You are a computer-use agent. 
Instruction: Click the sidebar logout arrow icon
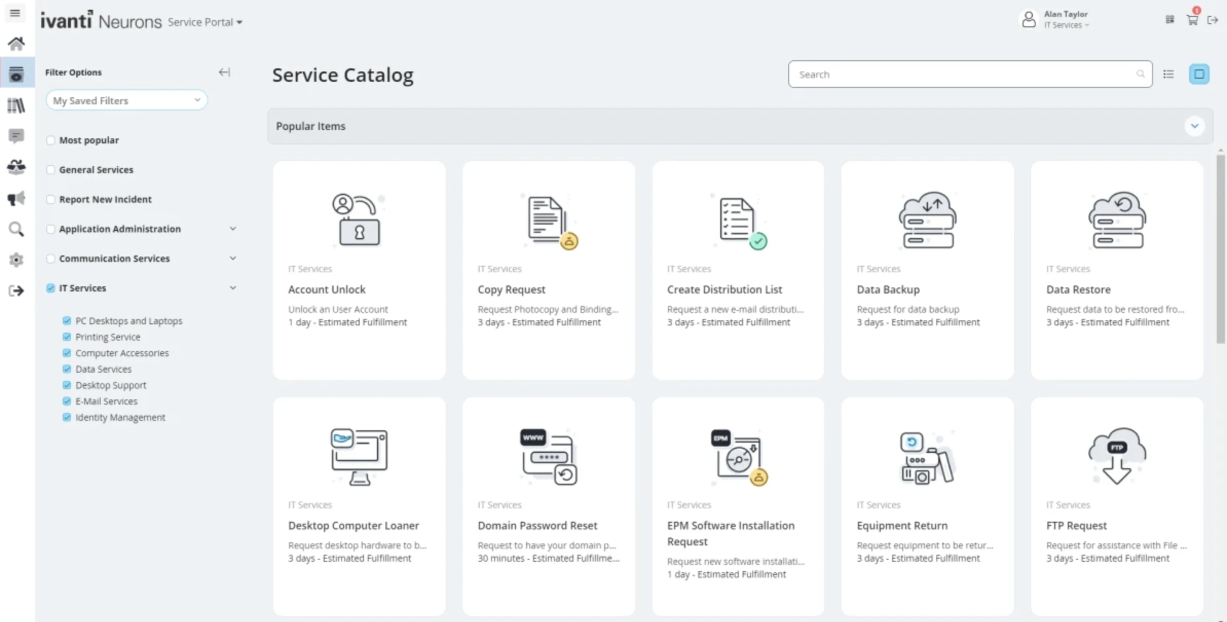coord(16,291)
